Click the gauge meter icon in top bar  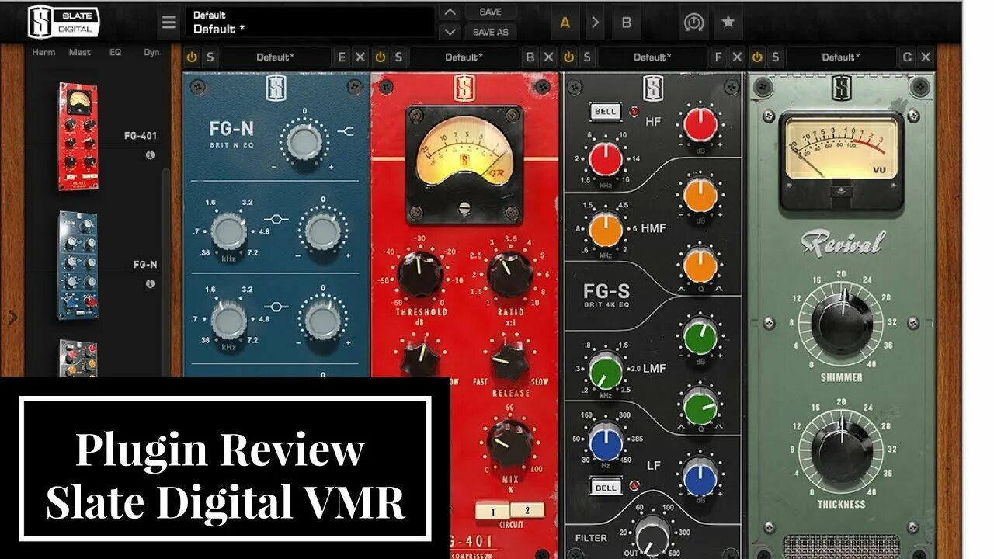tap(693, 23)
